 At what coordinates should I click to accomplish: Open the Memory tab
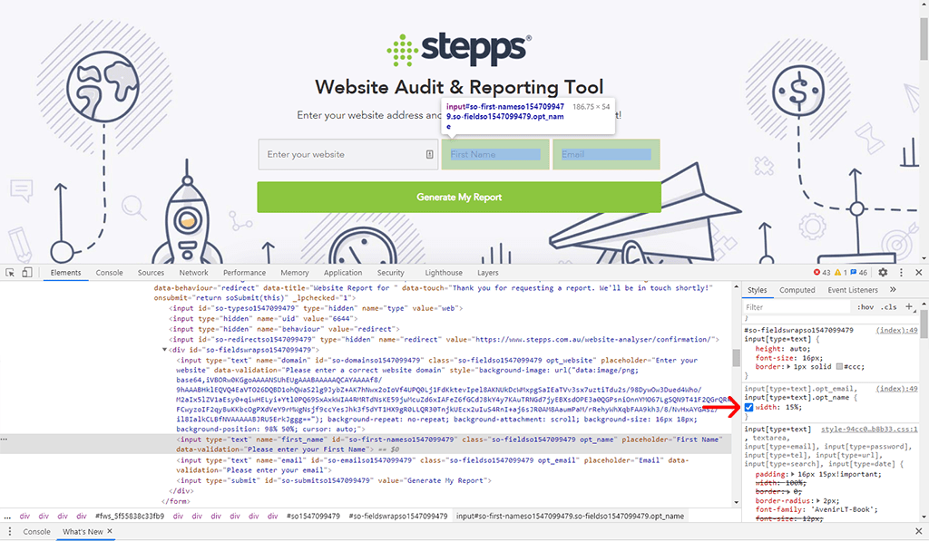(295, 272)
